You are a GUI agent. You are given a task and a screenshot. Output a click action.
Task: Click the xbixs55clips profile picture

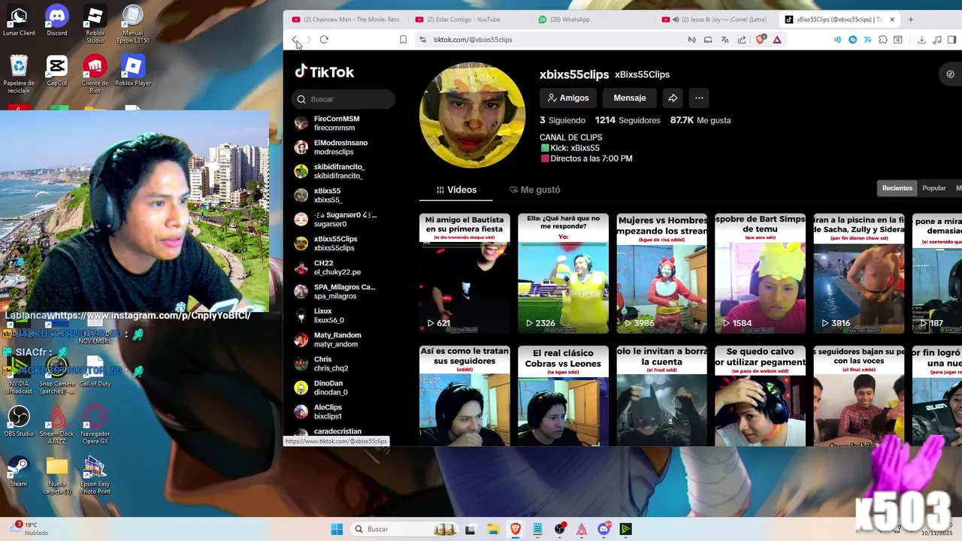472,115
